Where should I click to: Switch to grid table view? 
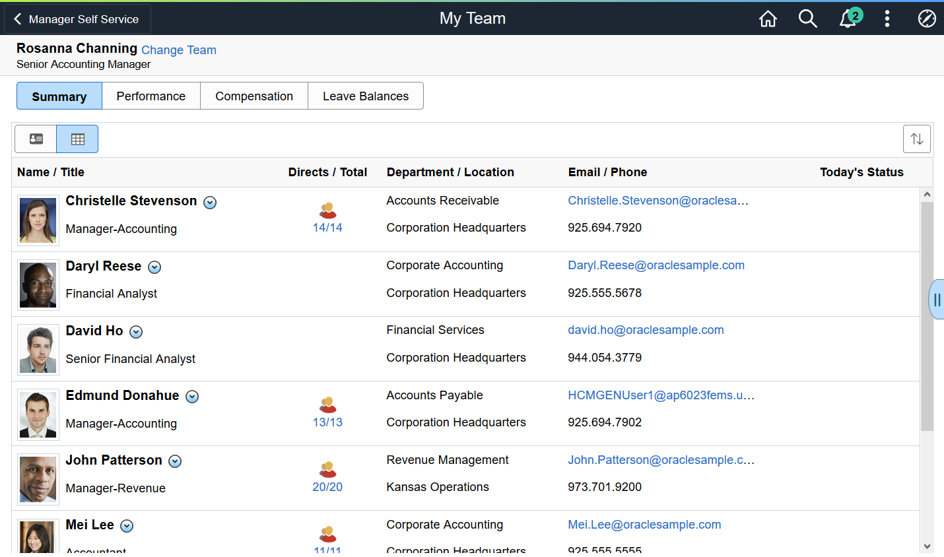click(x=77, y=139)
